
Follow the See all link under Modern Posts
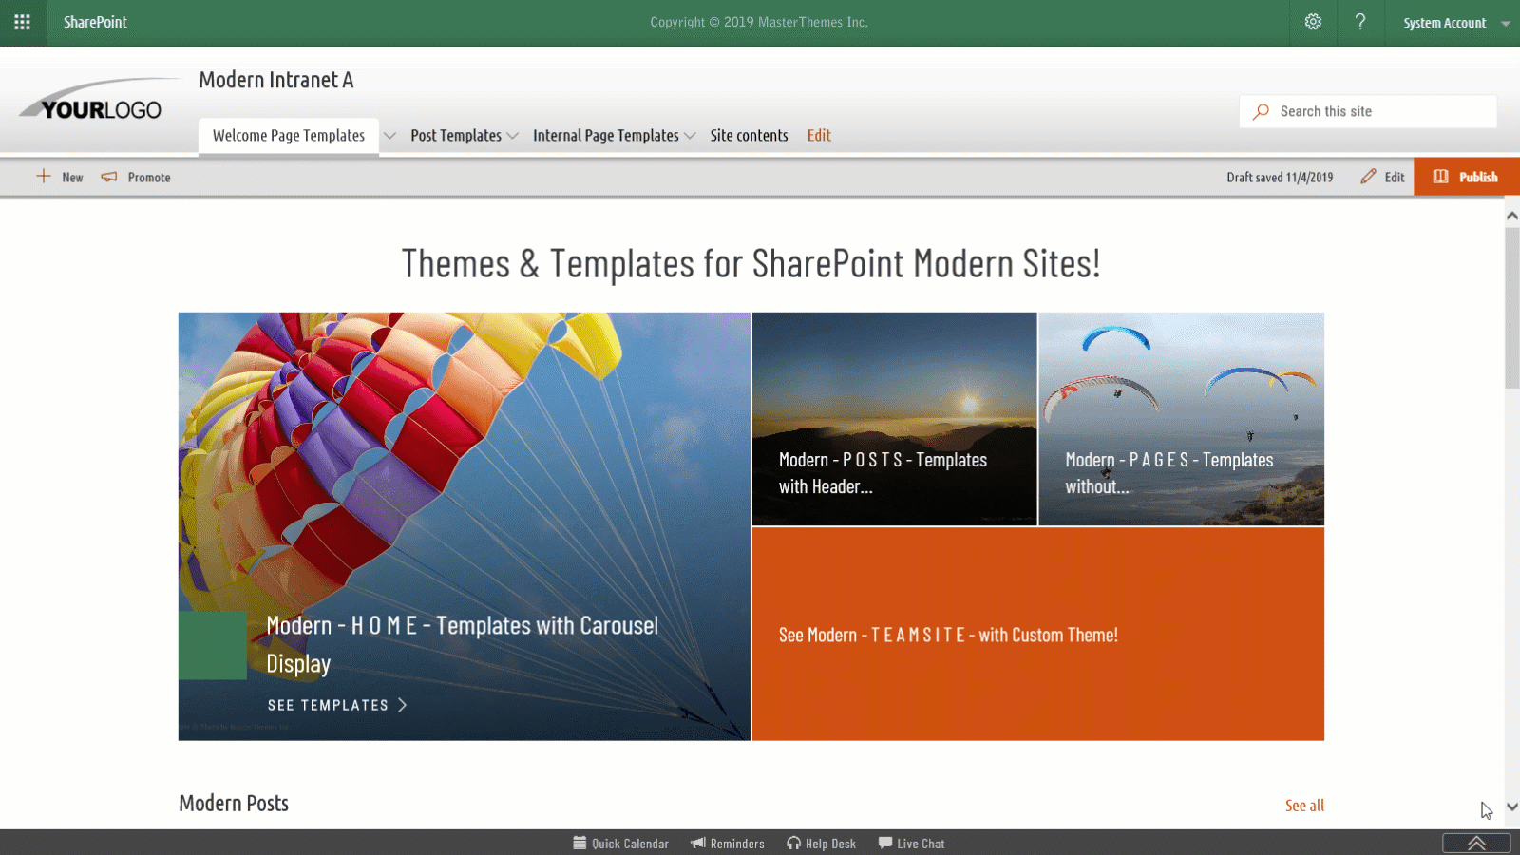tap(1303, 805)
